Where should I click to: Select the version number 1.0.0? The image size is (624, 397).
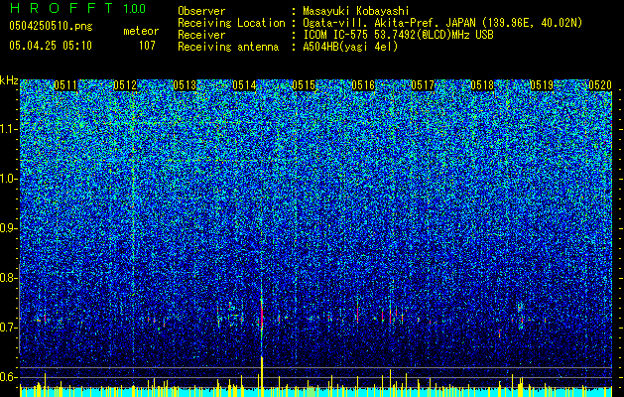click(135, 9)
